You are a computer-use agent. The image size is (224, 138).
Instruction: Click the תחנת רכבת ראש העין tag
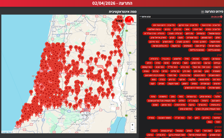point(154,75)
